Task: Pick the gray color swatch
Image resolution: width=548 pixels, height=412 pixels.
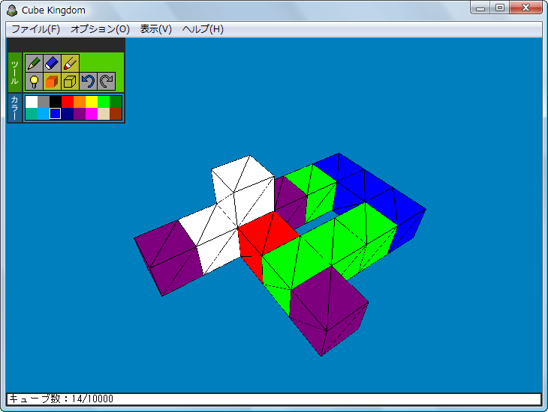Action: pyautogui.click(x=44, y=102)
